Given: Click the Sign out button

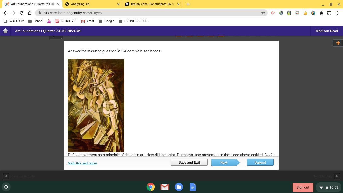Looking at the screenshot, I should coord(303,187).
